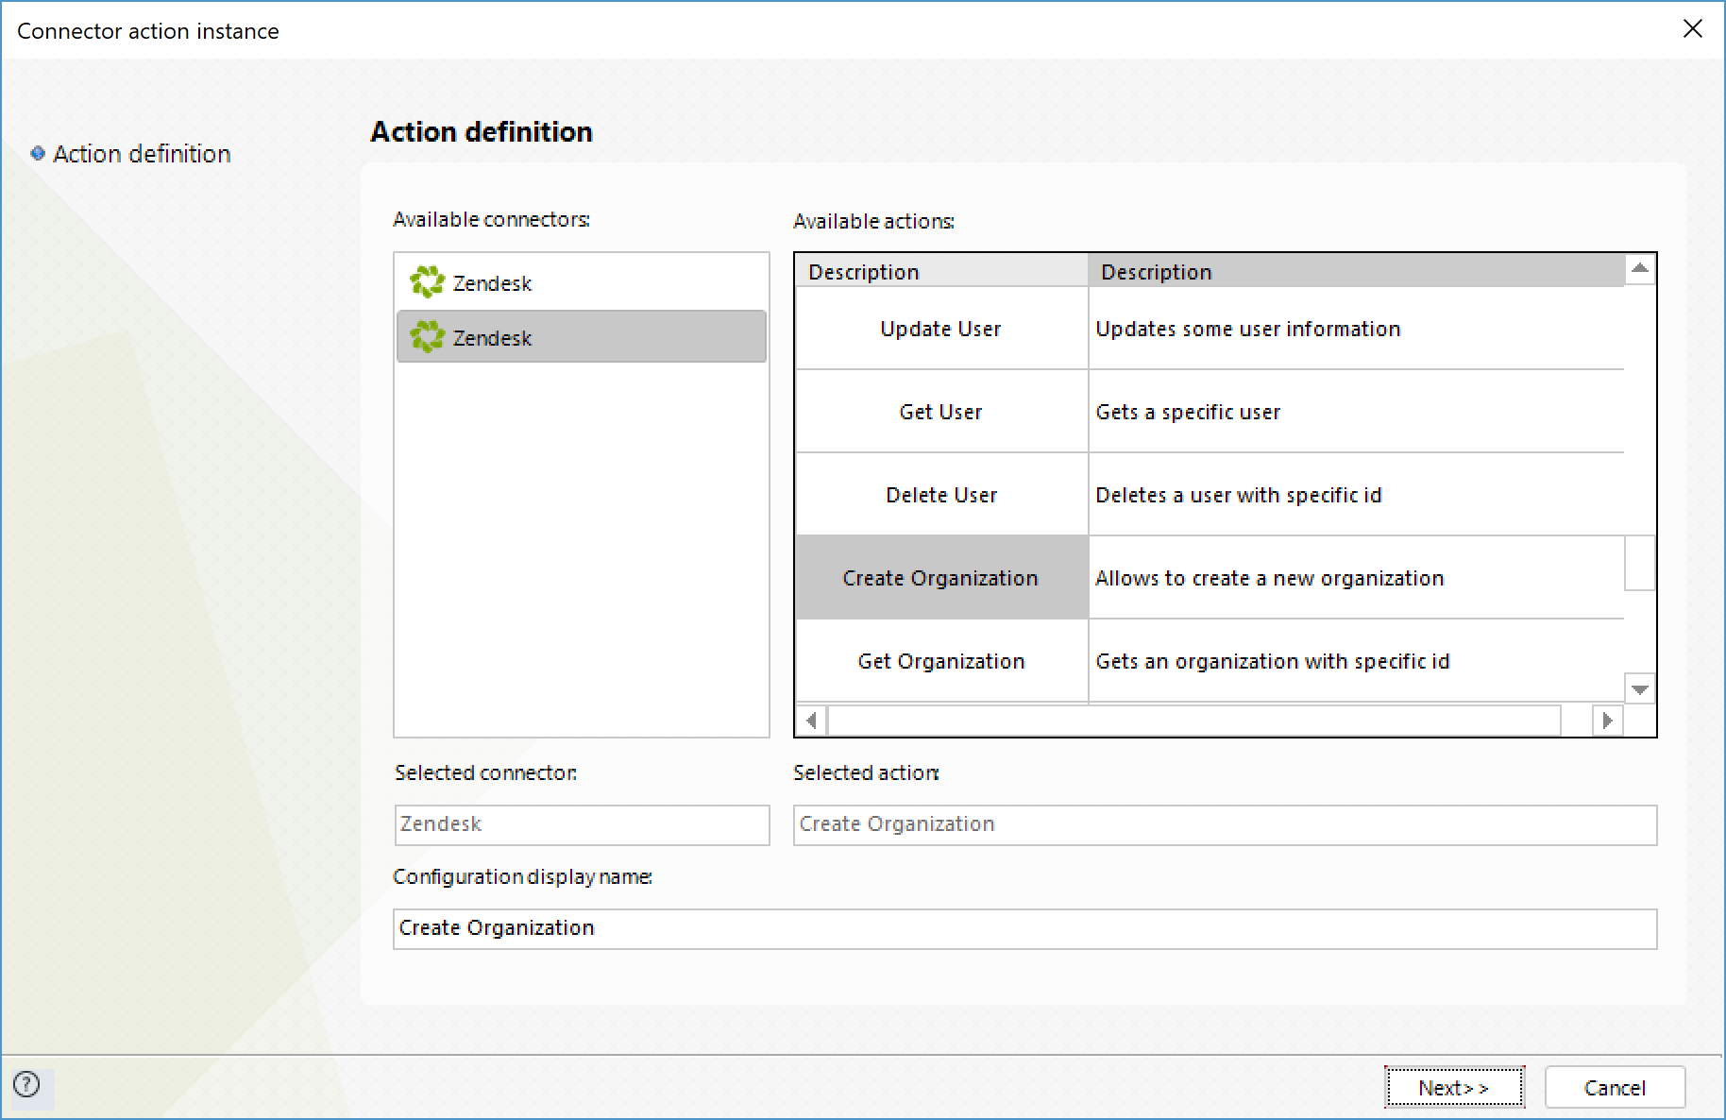
Task: Click the Selected action field
Action: pyautogui.click(x=1225, y=824)
